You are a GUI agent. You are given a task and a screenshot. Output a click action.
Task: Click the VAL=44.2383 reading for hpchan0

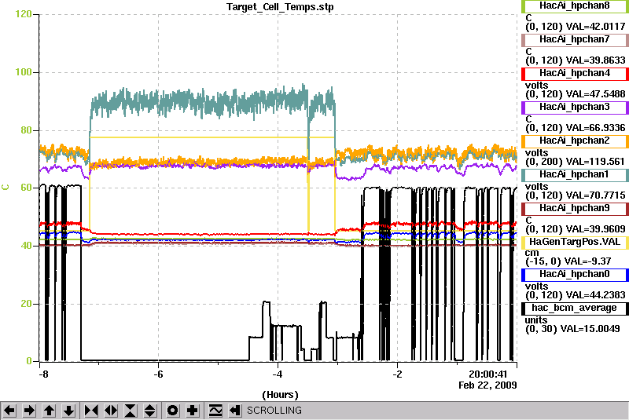[595, 295]
